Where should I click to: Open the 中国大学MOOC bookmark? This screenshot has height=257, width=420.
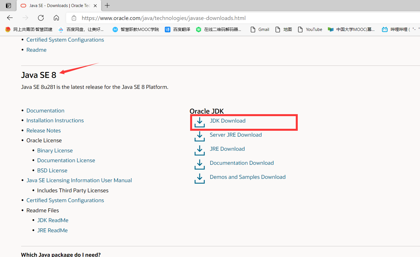click(x=351, y=30)
